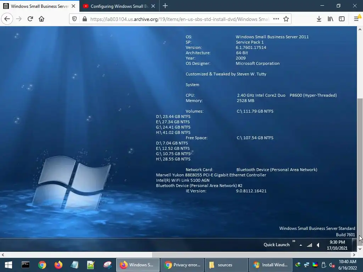Click the version text 6.1.7601.17514
Image resolution: width=363 pixels, height=272 pixels.
251,47
